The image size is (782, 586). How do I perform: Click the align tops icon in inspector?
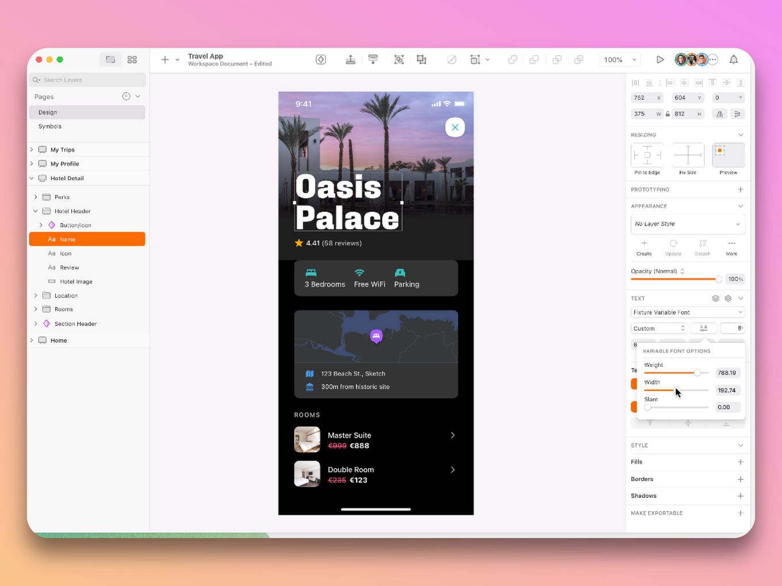click(712, 83)
